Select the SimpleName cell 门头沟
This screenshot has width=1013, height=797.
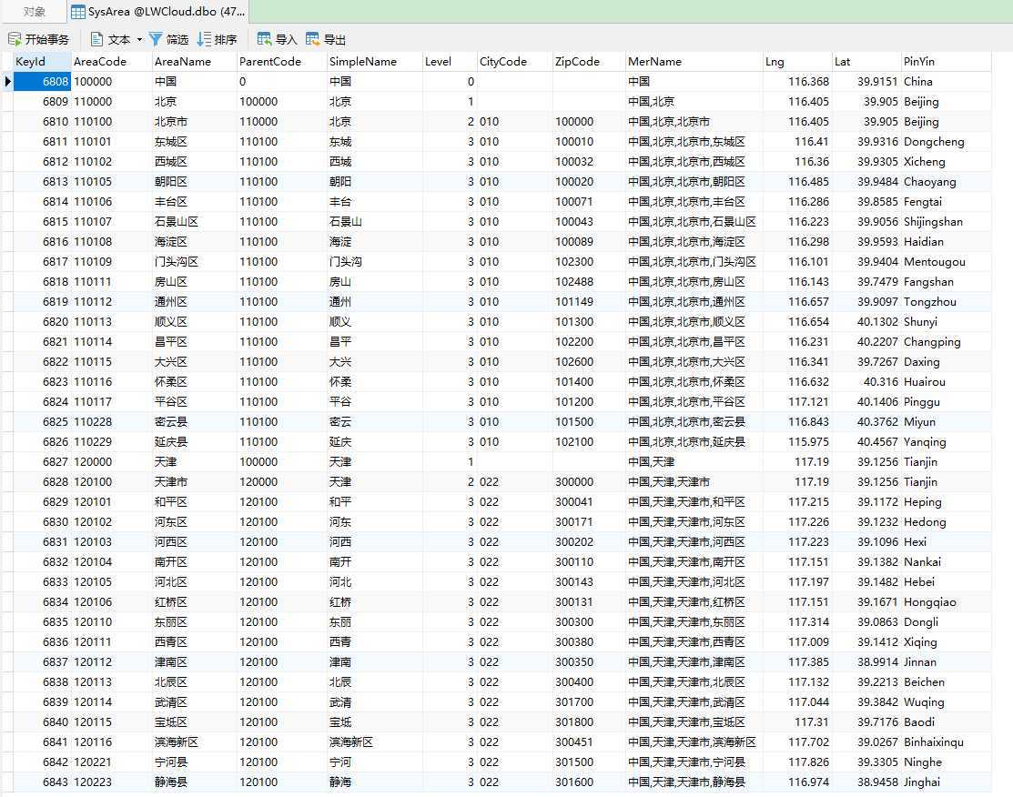click(x=374, y=262)
